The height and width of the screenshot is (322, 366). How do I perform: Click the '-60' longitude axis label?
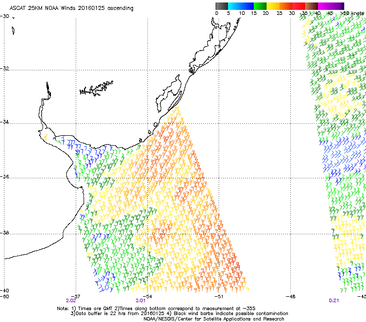4,297
